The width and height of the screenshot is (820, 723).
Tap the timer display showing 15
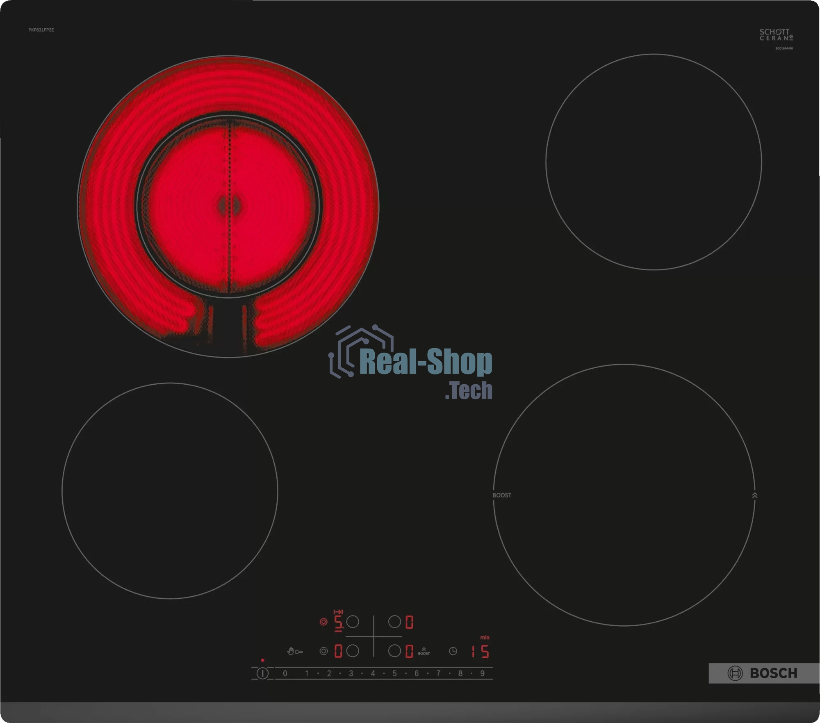[480, 651]
